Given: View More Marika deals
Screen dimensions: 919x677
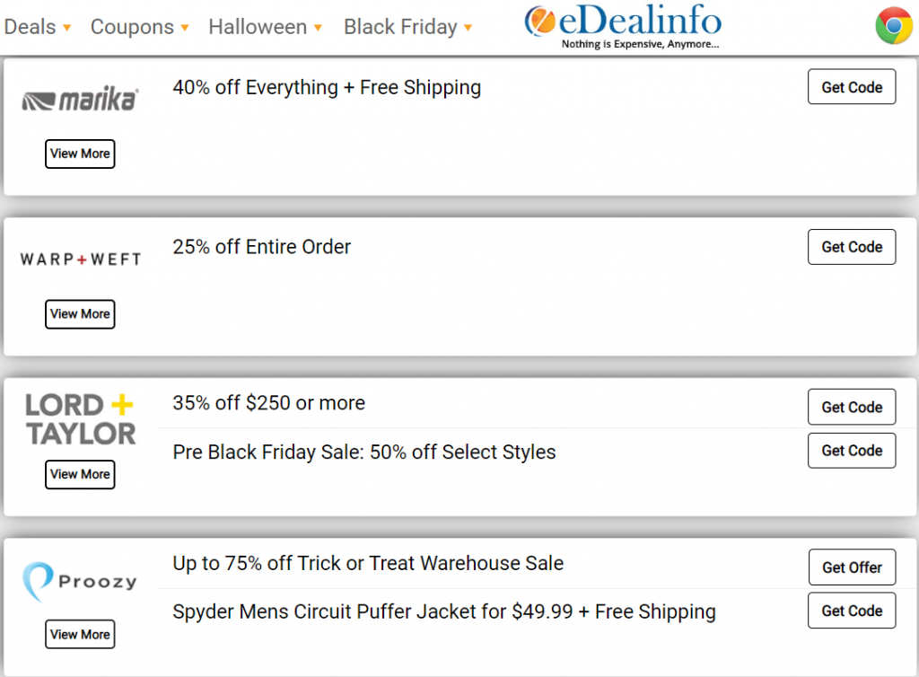Looking at the screenshot, I should point(80,154).
